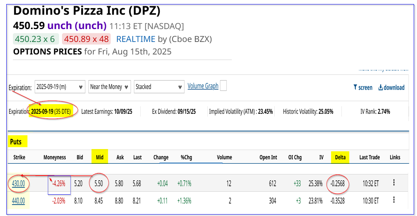Image resolution: width=417 pixels, height=216 pixels.
Task: Select the Latest Earnings 10/09/25 date
Action: point(123,111)
